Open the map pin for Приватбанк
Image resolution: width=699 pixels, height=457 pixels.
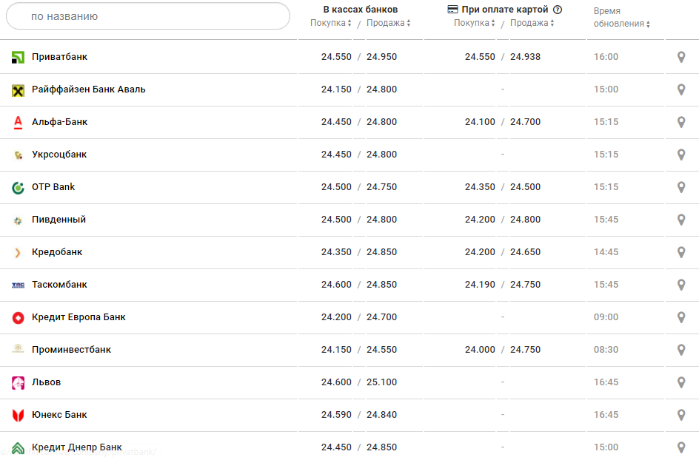(x=681, y=57)
